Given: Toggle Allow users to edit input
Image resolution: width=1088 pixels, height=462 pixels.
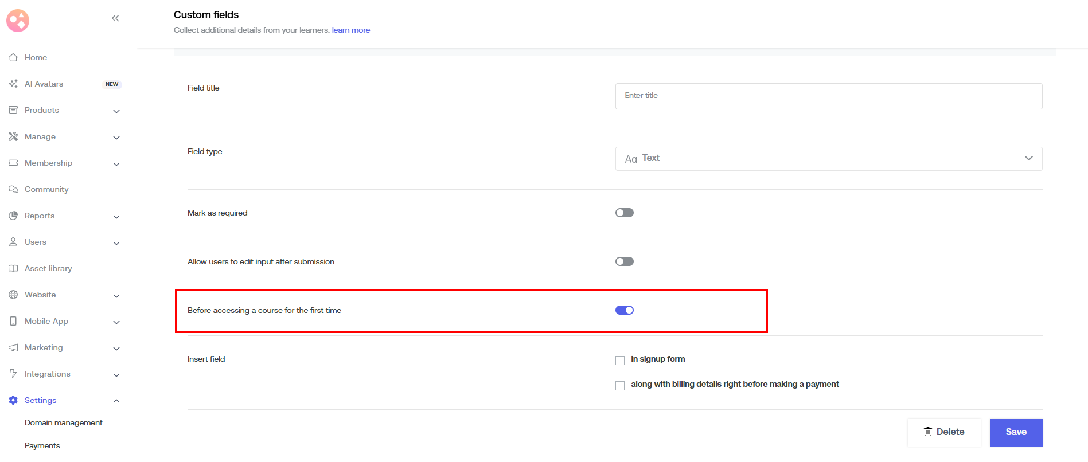Looking at the screenshot, I should pos(624,261).
